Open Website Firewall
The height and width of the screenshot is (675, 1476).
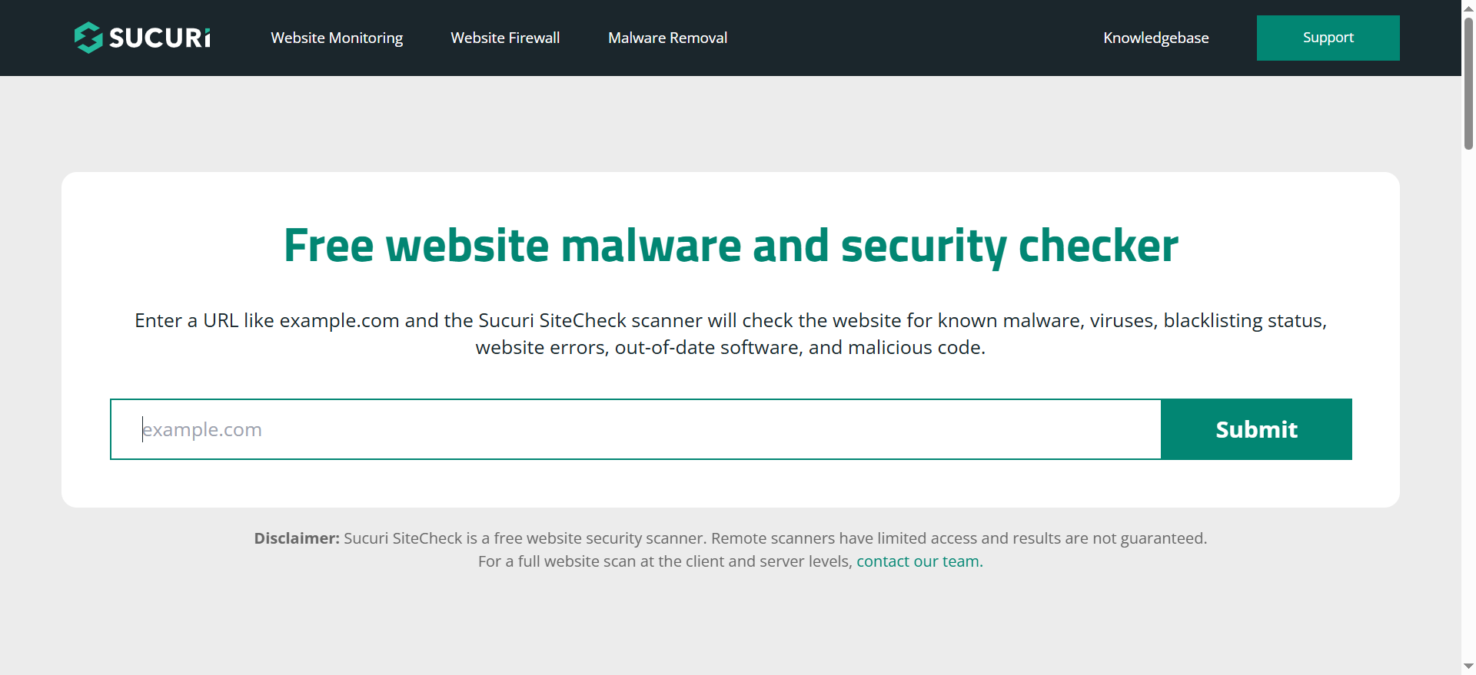click(x=505, y=38)
